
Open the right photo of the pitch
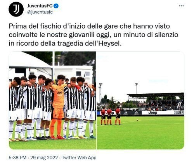click(140, 100)
